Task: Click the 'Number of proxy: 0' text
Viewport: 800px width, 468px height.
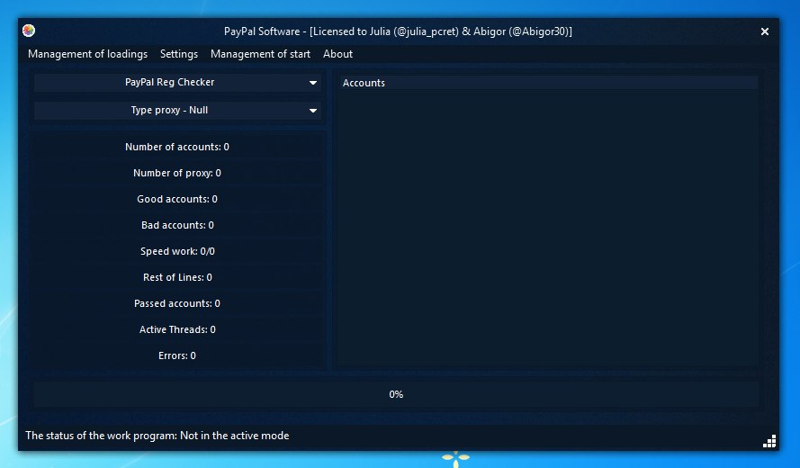Action: (177, 173)
